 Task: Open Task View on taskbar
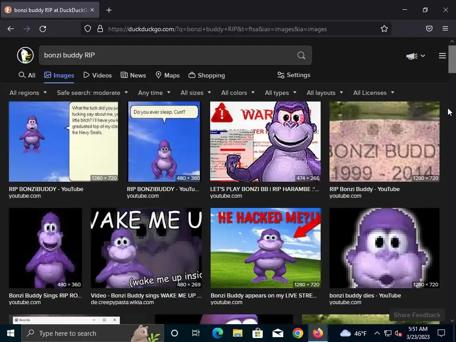(196, 333)
